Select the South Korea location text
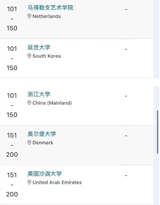Screen dimensions: 160x205 (47, 56)
